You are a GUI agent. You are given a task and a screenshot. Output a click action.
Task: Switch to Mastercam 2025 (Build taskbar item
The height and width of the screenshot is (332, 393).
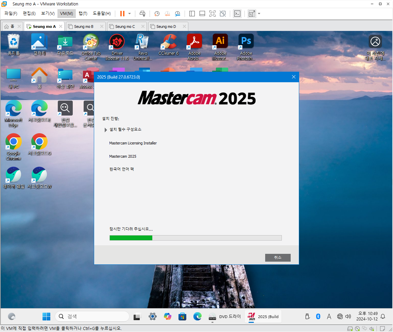263,316
